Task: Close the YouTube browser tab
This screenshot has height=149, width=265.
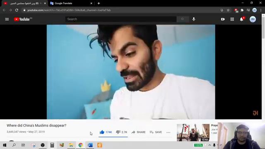Action: coord(45,3)
